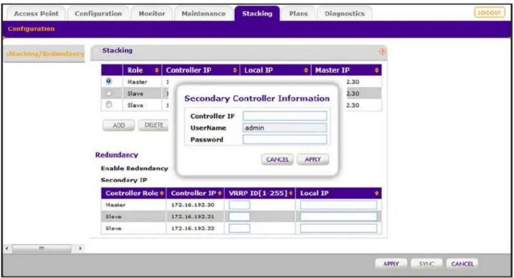Image resolution: width=514 pixels, height=278 pixels.
Task: Sort redundancy table by Controller Role
Action: [x=162, y=193]
